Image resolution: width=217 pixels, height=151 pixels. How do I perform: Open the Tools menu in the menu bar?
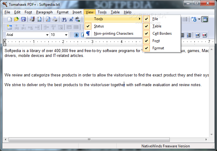click(x=102, y=12)
